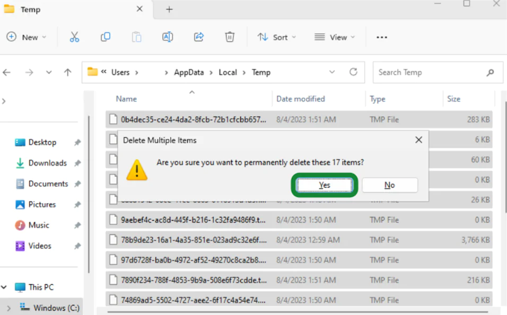Collapse the This PC tree node
Screen dimensions: 507x315
click(4, 287)
